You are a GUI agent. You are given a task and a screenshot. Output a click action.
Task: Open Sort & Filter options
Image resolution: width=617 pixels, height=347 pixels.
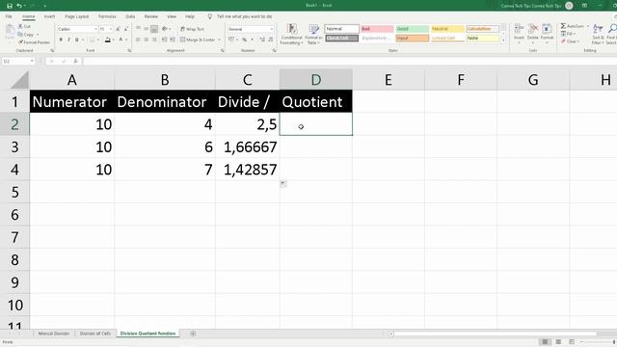tap(598, 35)
